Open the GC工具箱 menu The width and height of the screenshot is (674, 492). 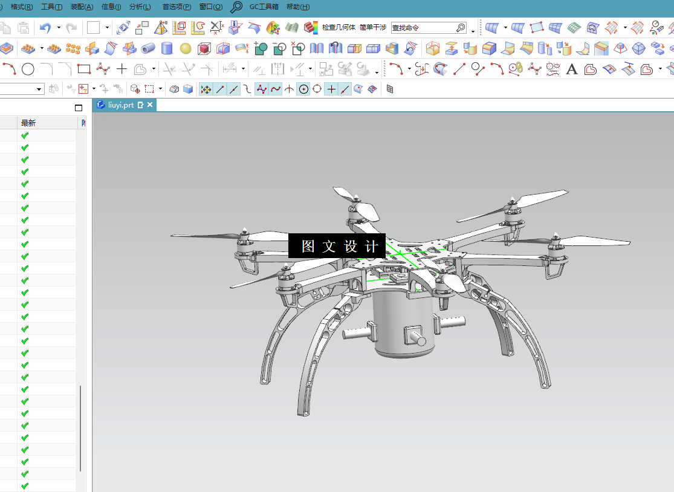pyautogui.click(x=264, y=7)
